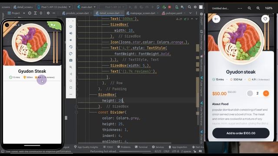Click Expand All in Project panel
This screenshot has height=156, width=278.
(35, 13)
